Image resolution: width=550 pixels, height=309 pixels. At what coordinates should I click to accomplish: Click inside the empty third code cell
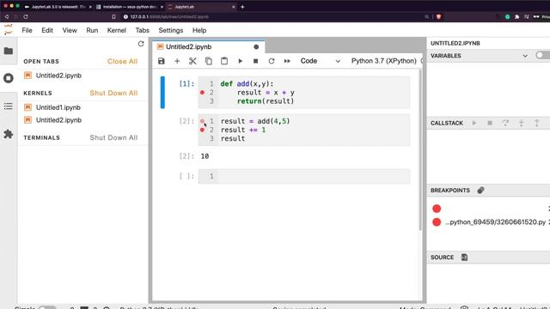[313, 176]
